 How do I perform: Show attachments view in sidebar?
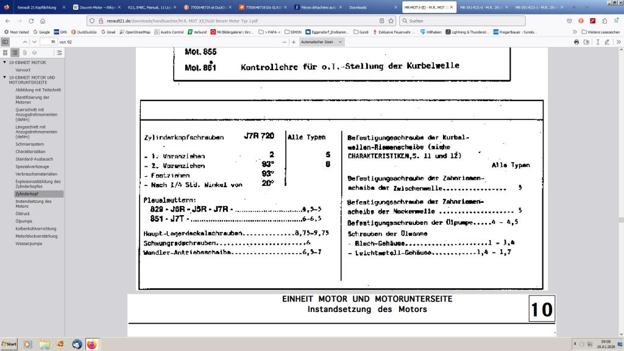point(25,52)
